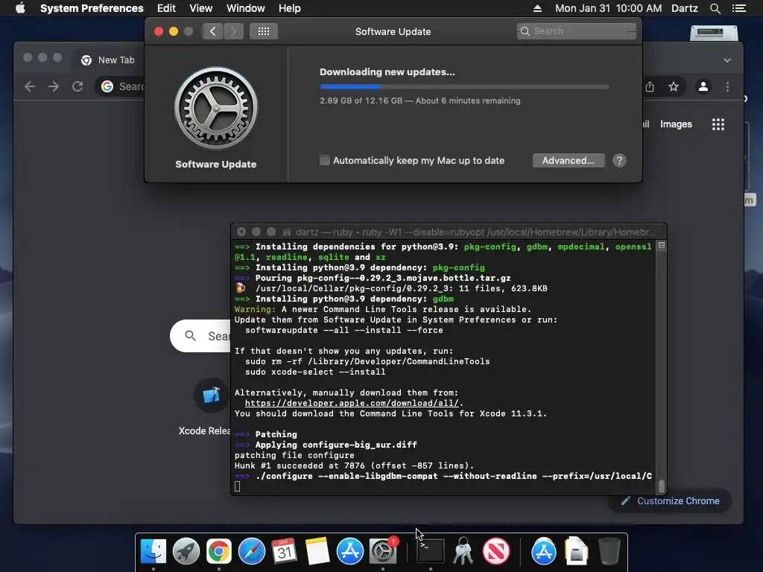Image resolution: width=763 pixels, height=572 pixels.
Task: Click Customize Chrome button
Action: [x=670, y=501]
